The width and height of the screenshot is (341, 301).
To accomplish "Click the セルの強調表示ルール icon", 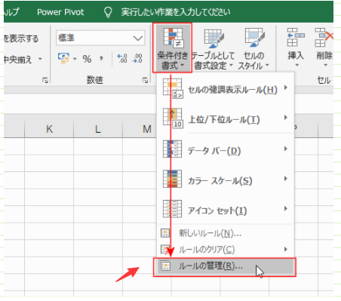I will coord(173,88).
